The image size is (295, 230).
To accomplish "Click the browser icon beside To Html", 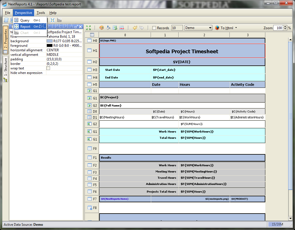I will point(217,28).
